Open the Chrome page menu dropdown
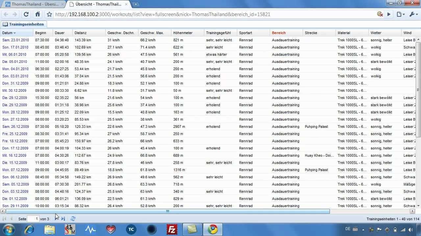The image size is (421, 236). [400, 14]
